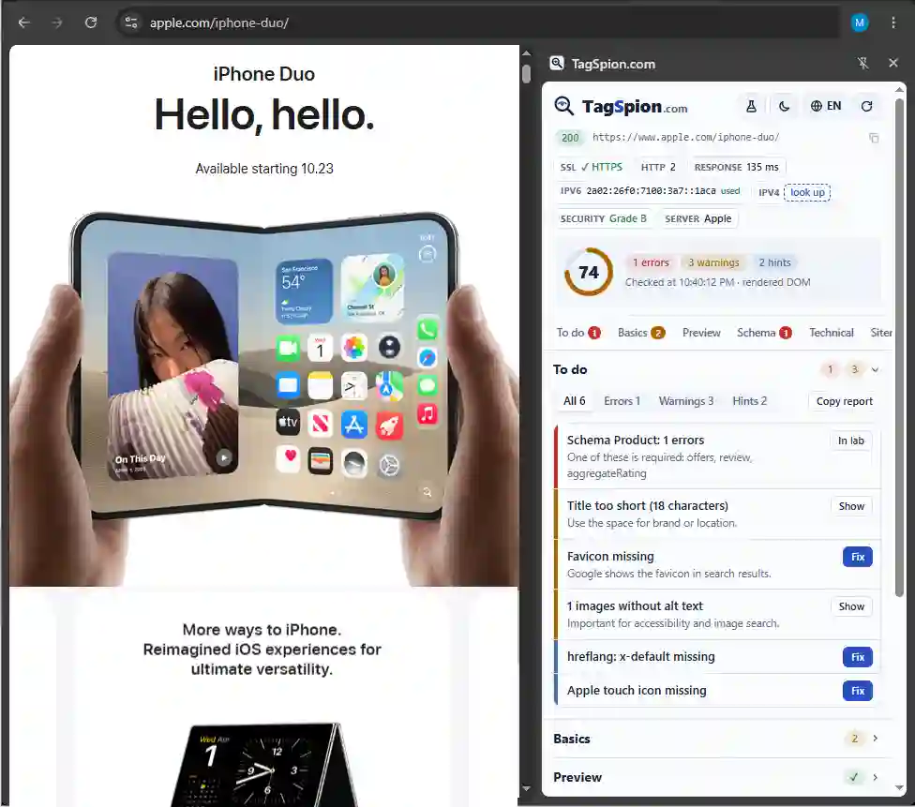
Task: Click the TagSpion panel scrollbar
Action: point(899,347)
